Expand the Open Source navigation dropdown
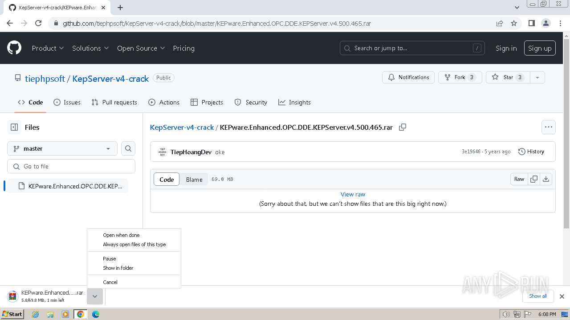Screen dimensions: 570x320 [x=141, y=48]
